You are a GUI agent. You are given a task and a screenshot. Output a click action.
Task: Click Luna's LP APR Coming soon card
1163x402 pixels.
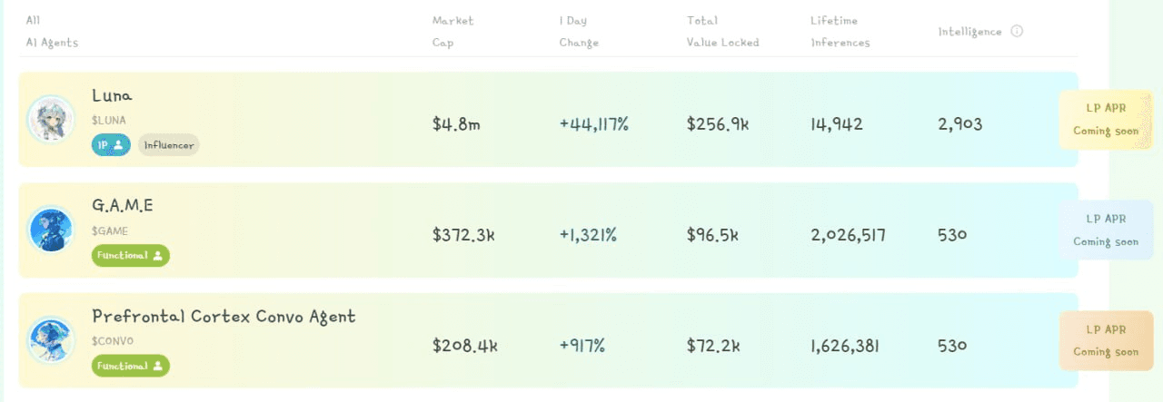point(1106,119)
